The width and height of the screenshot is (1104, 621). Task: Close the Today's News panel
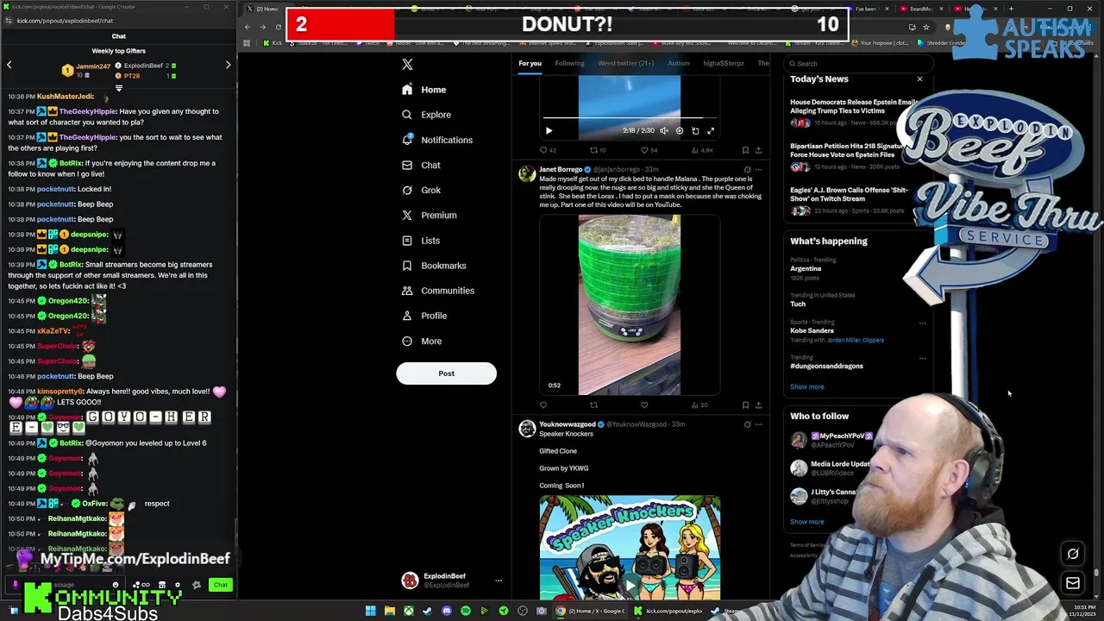click(919, 79)
